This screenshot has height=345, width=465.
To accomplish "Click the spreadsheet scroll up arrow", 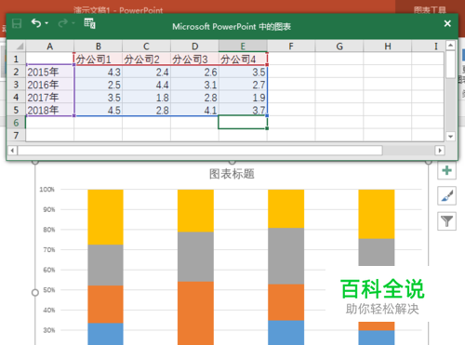I will (x=450, y=46).
